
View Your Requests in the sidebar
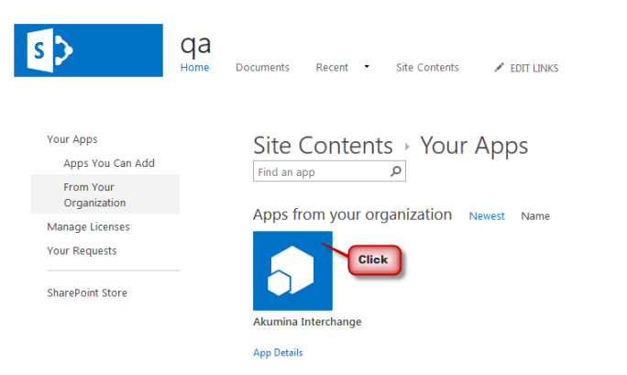pos(82,250)
